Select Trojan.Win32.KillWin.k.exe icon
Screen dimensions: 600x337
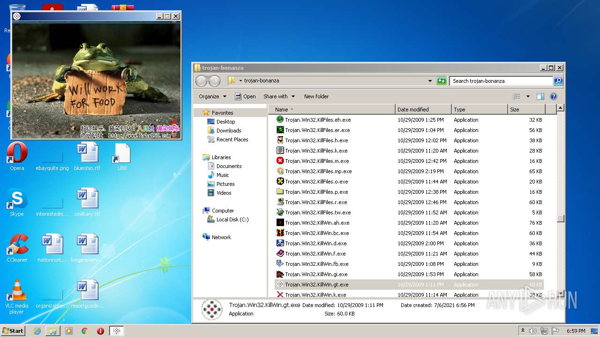pyautogui.click(x=280, y=295)
